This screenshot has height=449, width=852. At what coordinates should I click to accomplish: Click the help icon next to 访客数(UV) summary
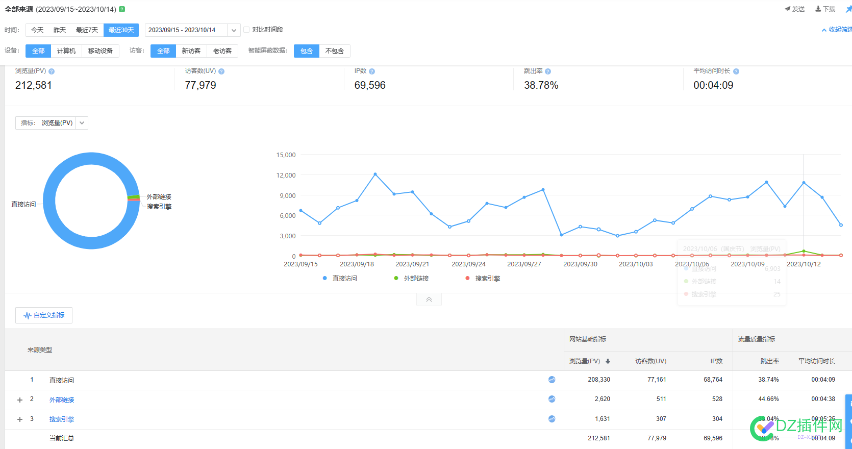click(x=221, y=71)
